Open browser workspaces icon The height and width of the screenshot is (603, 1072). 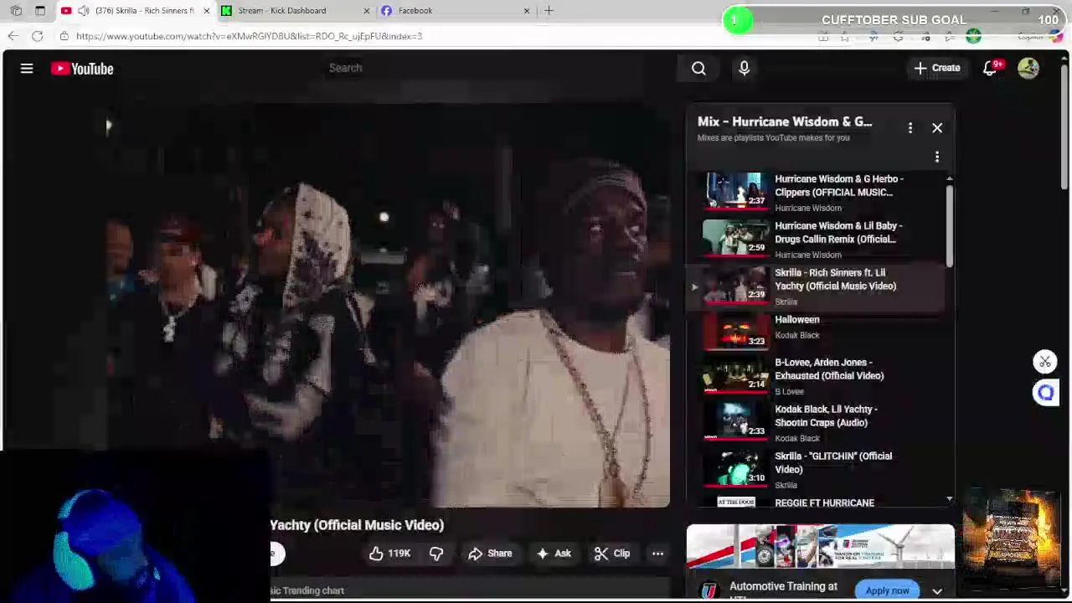tap(16, 11)
